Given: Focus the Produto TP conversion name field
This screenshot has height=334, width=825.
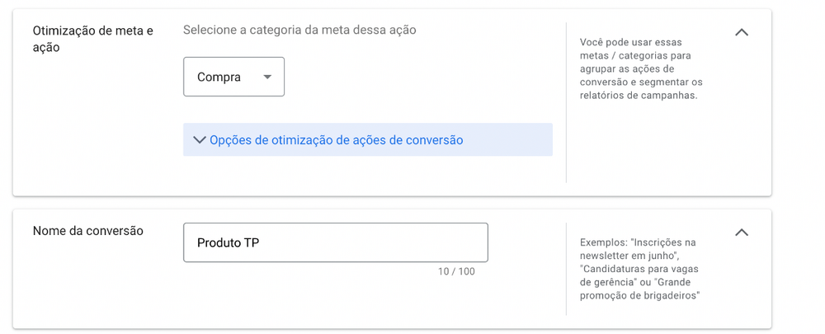Looking at the screenshot, I should coord(335,242).
